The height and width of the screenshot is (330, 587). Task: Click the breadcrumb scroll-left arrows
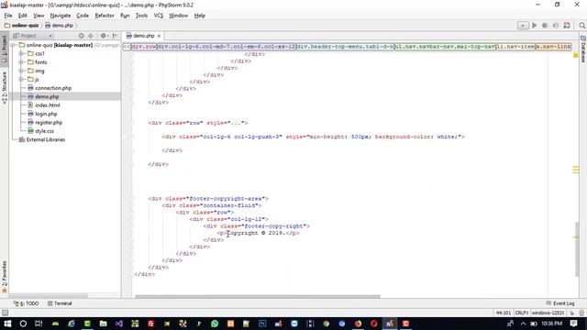pos(127,47)
